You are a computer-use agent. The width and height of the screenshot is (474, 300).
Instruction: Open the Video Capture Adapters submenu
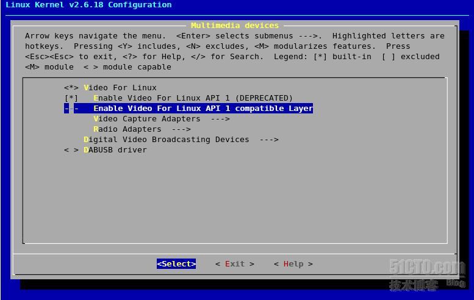pyautogui.click(x=162, y=119)
